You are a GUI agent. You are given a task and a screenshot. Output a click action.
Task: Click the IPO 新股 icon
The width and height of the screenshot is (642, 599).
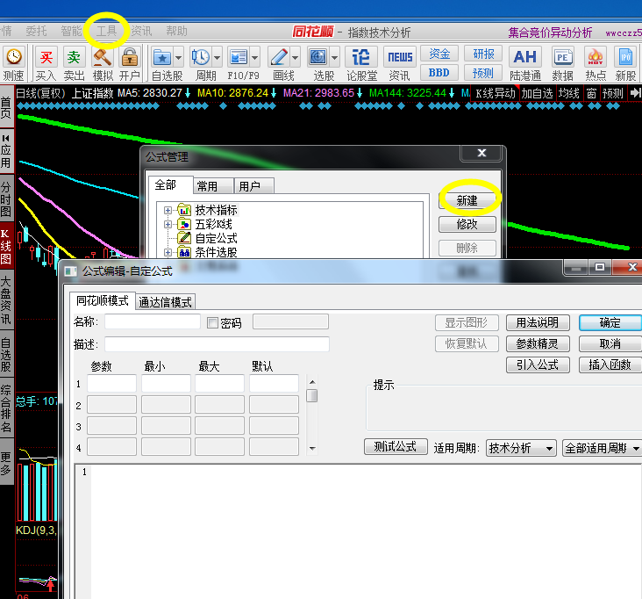point(625,57)
